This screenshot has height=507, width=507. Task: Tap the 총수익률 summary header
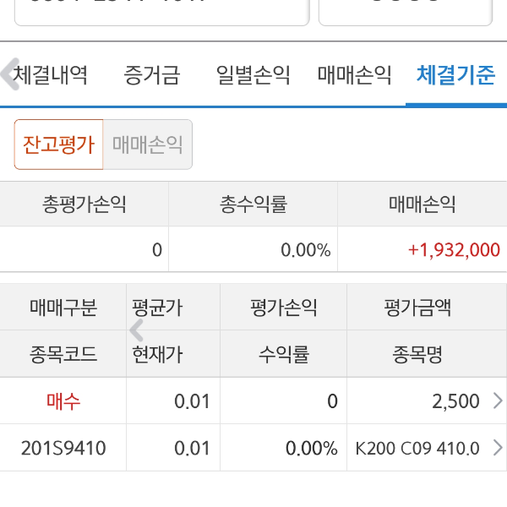(253, 204)
